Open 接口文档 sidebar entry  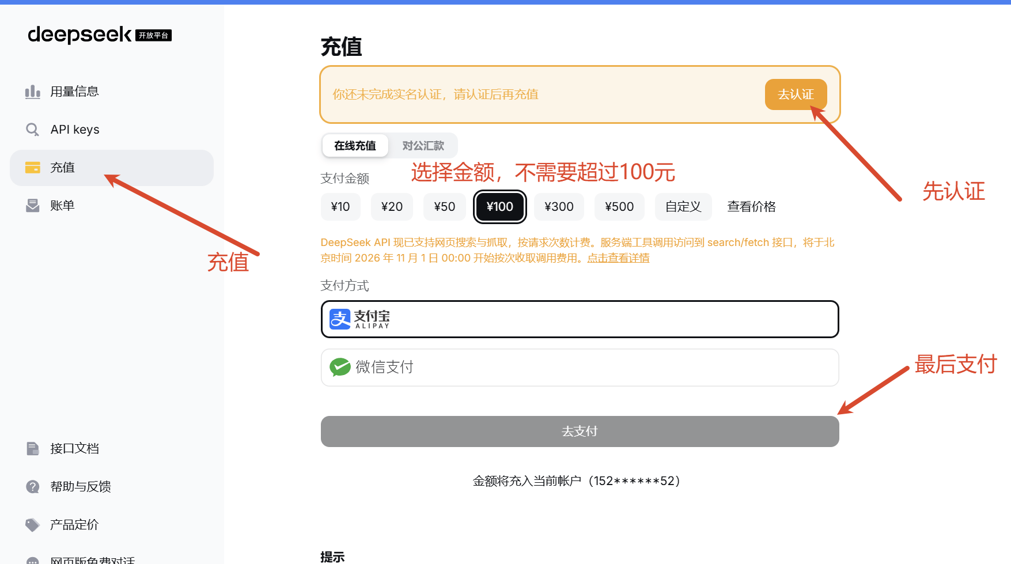pos(112,449)
